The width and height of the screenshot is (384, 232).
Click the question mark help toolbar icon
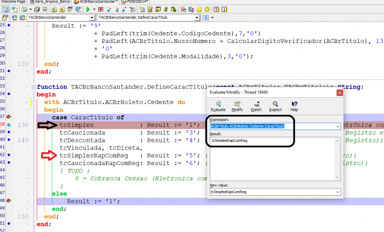coord(217,10)
